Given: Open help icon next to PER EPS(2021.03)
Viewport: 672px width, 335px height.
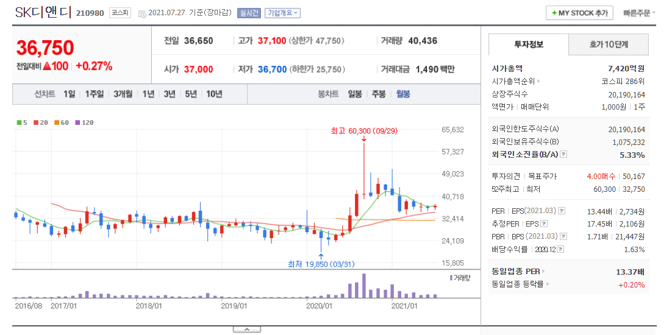Looking at the screenshot, I should coord(562,211).
